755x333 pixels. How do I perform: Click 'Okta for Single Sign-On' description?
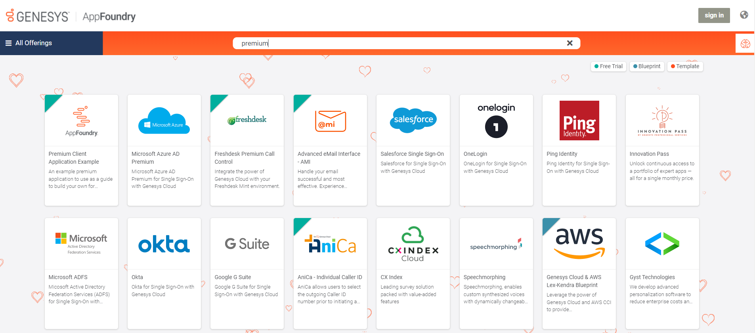click(x=163, y=291)
